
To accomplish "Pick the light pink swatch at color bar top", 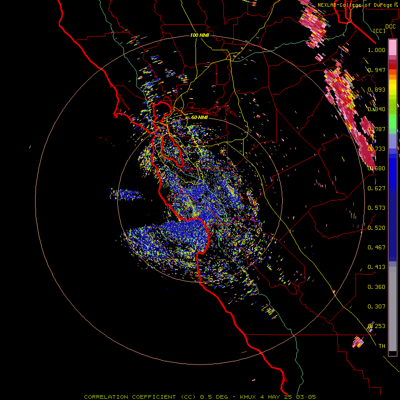I will click(392, 47).
